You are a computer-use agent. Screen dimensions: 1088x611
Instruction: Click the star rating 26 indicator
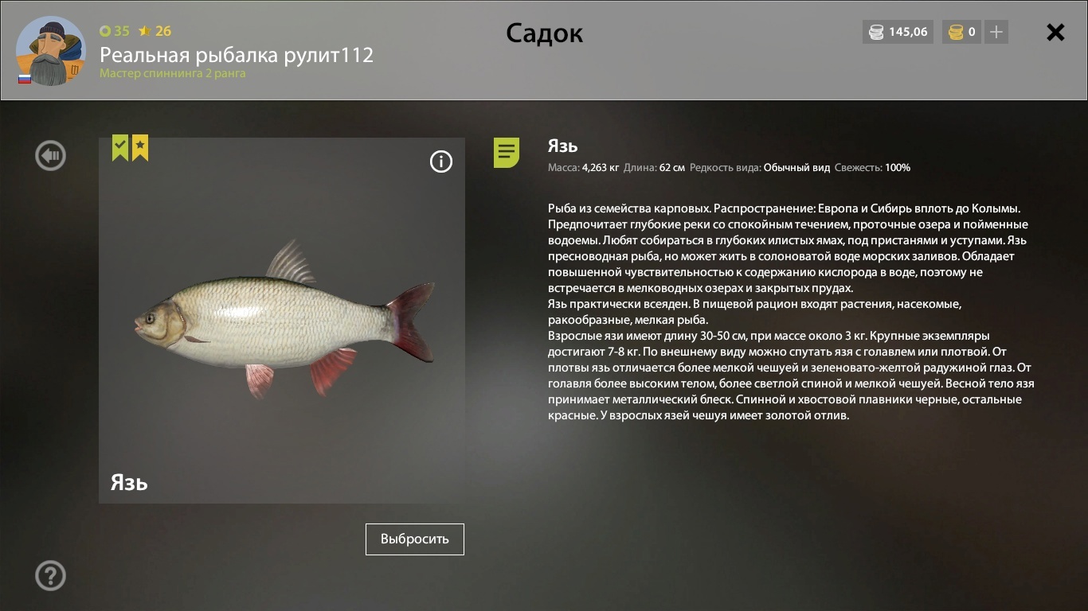155,31
